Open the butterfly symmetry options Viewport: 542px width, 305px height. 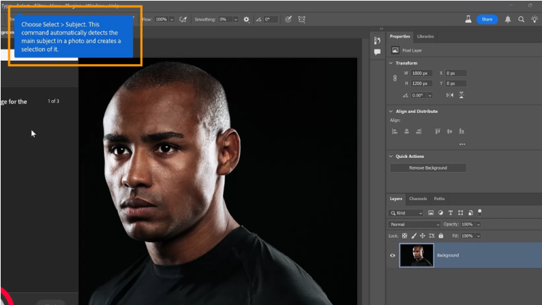click(302, 19)
